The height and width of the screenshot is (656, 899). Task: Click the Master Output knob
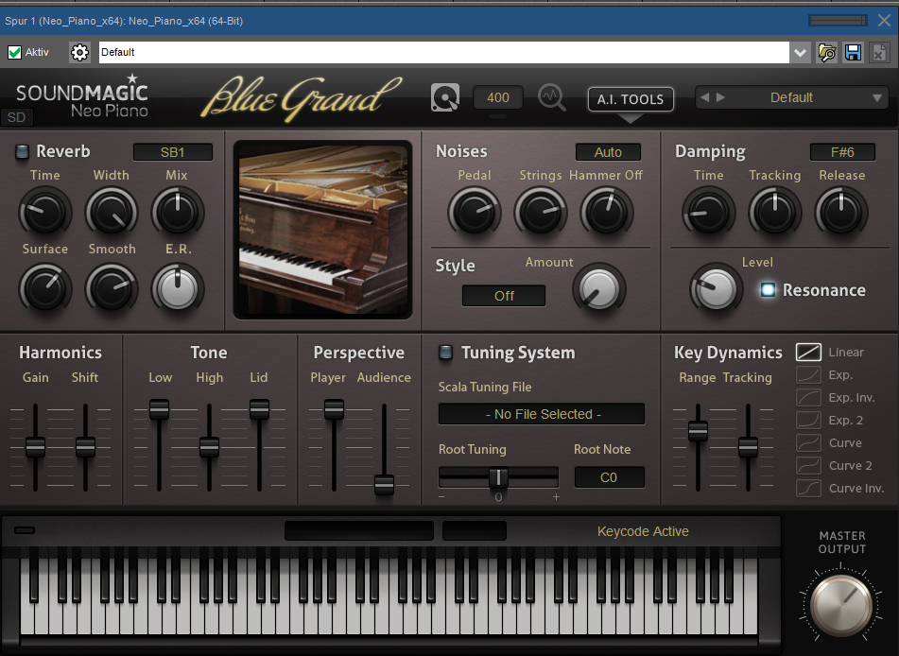[841, 604]
